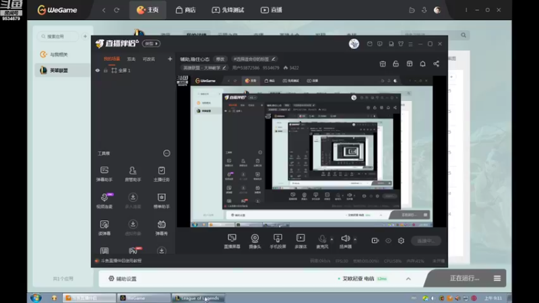Open 辅助设置 in WeGame
The height and width of the screenshot is (303, 539).
click(x=123, y=279)
